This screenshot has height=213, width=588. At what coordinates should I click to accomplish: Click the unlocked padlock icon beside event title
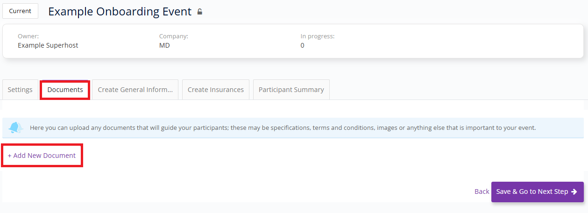pos(200,12)
